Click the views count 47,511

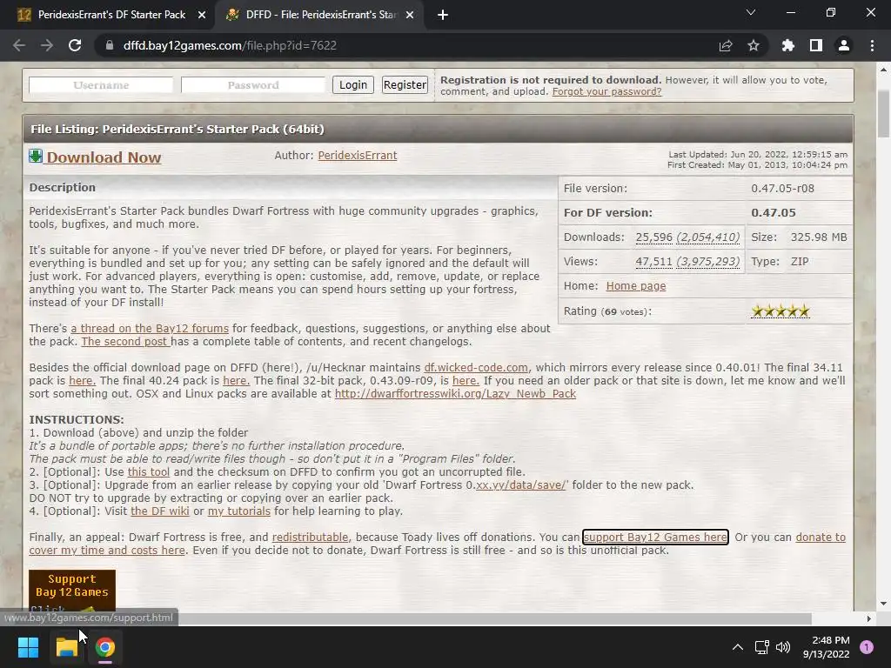click(x=653, y=262)
